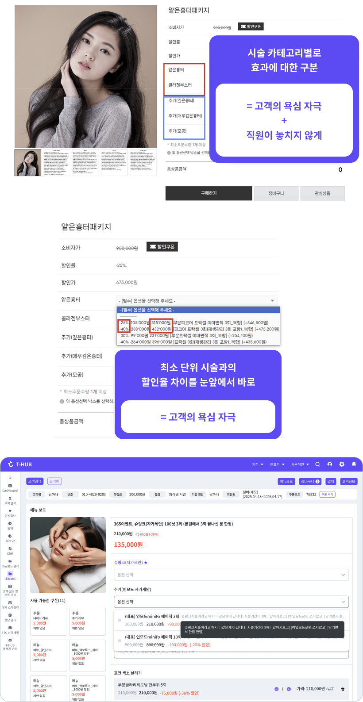363x702 pixels.
Task: Delete the 부분클라리티토닝 item with trash icon
Action: (343, 689)
